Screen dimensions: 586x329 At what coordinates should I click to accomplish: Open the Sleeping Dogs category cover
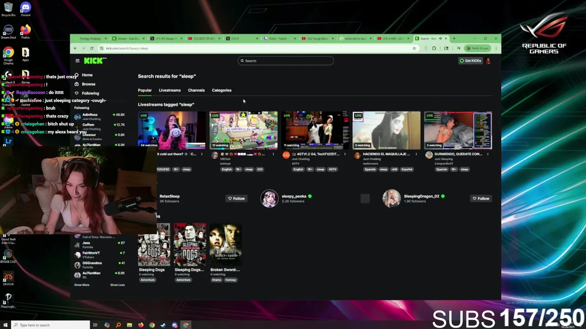154,244
